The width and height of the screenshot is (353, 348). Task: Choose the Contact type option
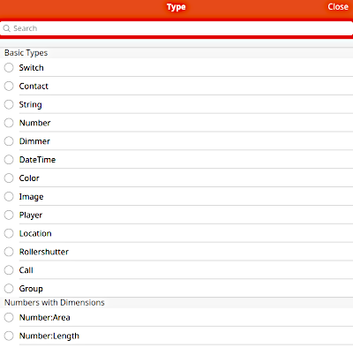pyautogui.click(x=9, y=87)
